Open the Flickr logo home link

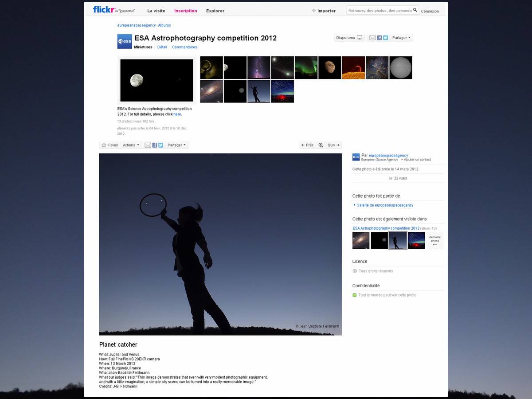tap(114, 10)
